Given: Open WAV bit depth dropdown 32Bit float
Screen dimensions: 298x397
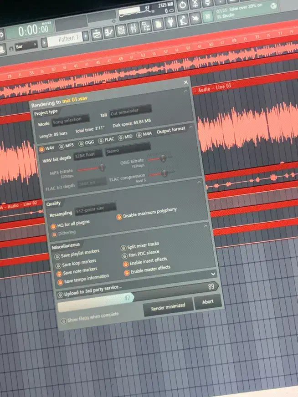Looking at the screenshot, I should point(88,155).
